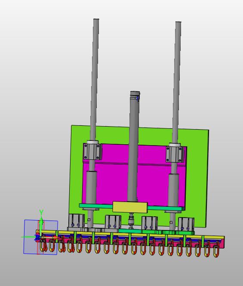Select the upper-left linear bearing housing

(x=92, y=151)
